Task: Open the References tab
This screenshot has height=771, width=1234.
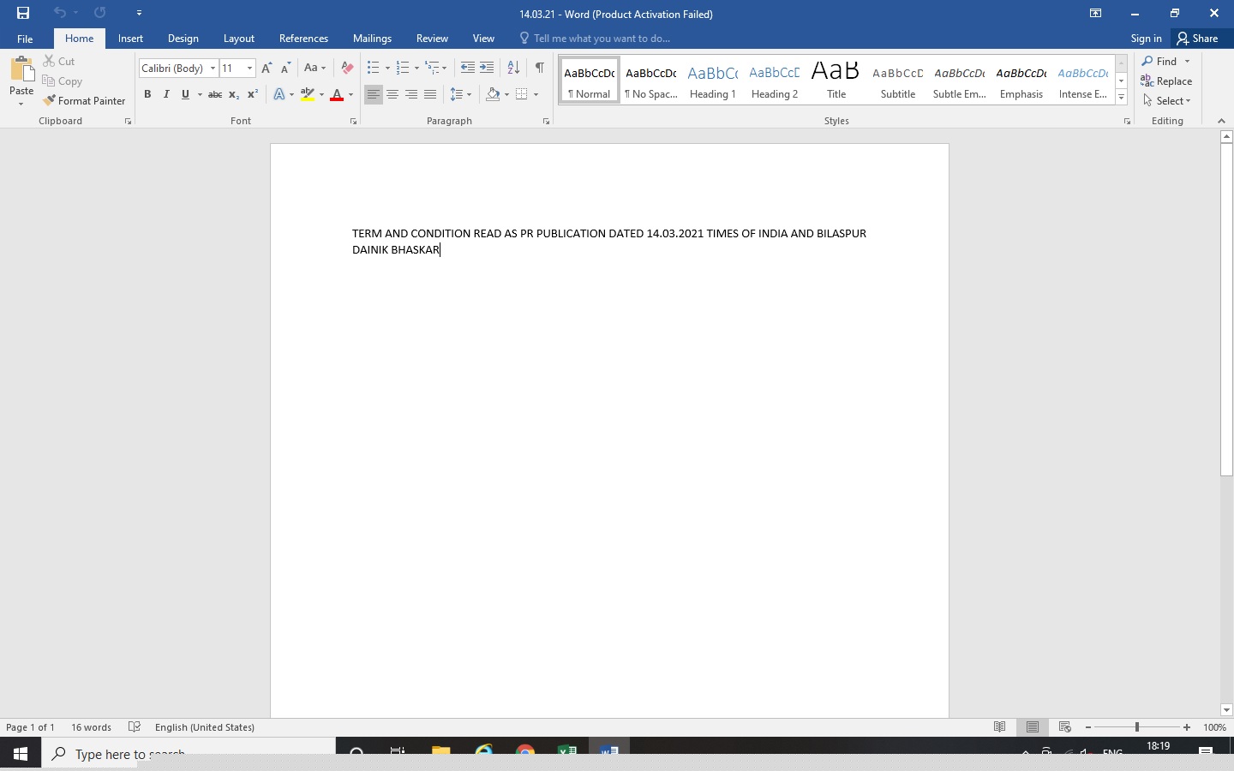Action: click(x=303, y=39)
